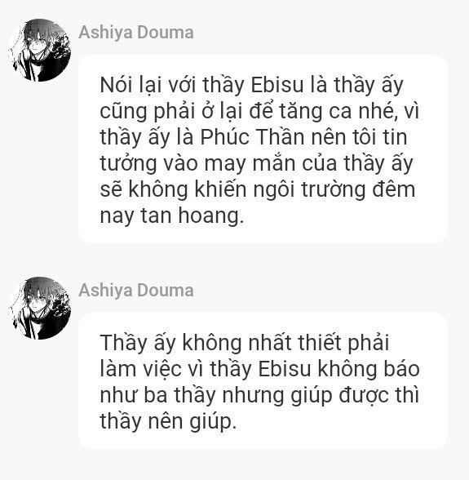Click the top Ashiya Douma sender name
The height and width of the screenshot is (480, 469).
[x=136, y=33]
